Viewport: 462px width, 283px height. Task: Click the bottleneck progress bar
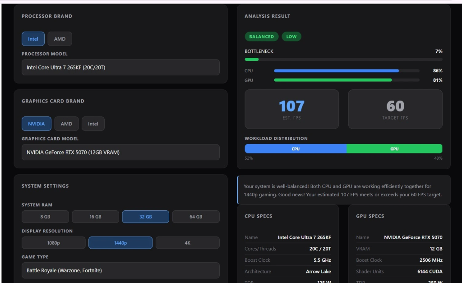[343, 59]
